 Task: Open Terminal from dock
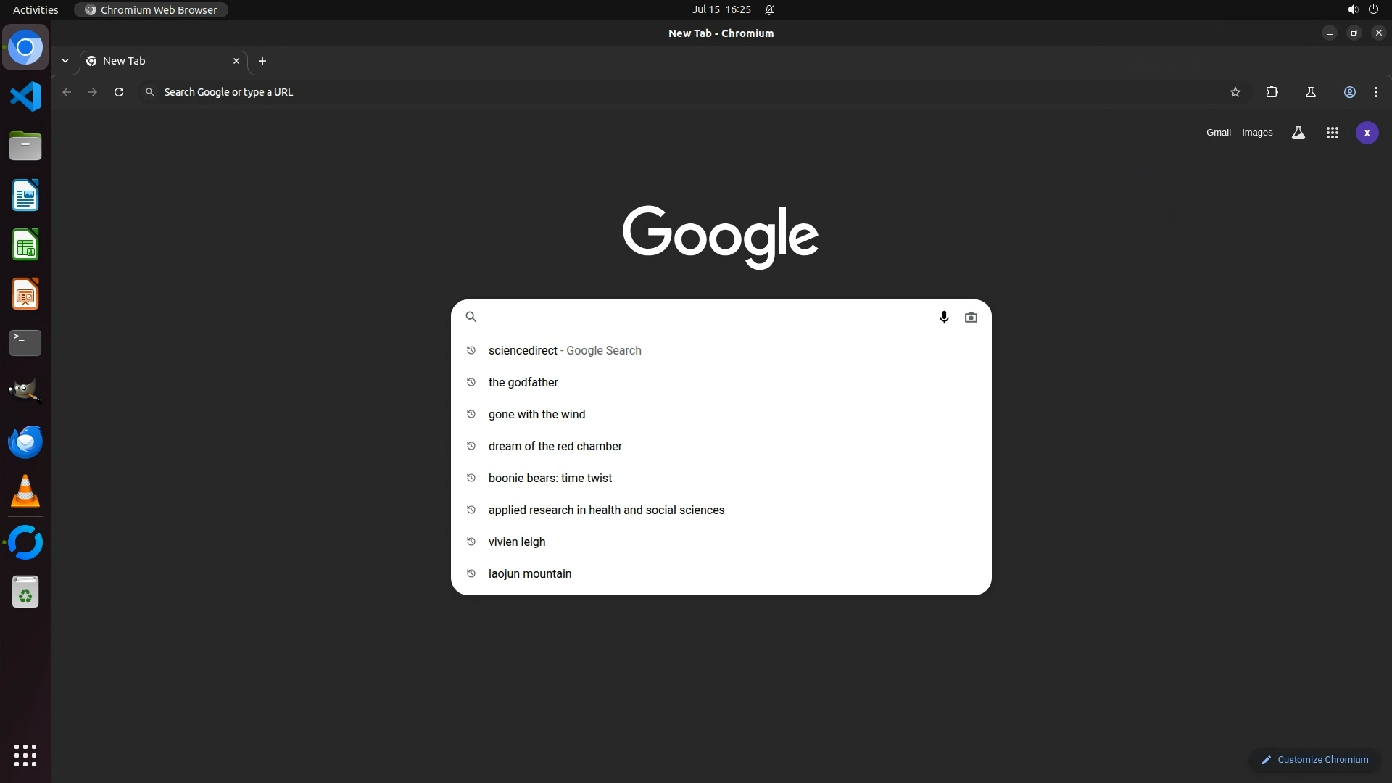25,343
